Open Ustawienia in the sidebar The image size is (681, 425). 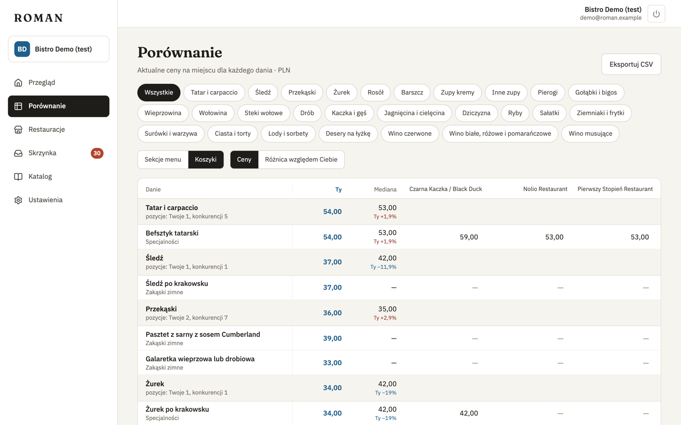59,200
